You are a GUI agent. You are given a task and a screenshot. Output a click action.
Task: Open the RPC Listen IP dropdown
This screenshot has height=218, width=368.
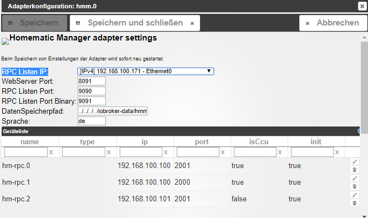[146, 71]
